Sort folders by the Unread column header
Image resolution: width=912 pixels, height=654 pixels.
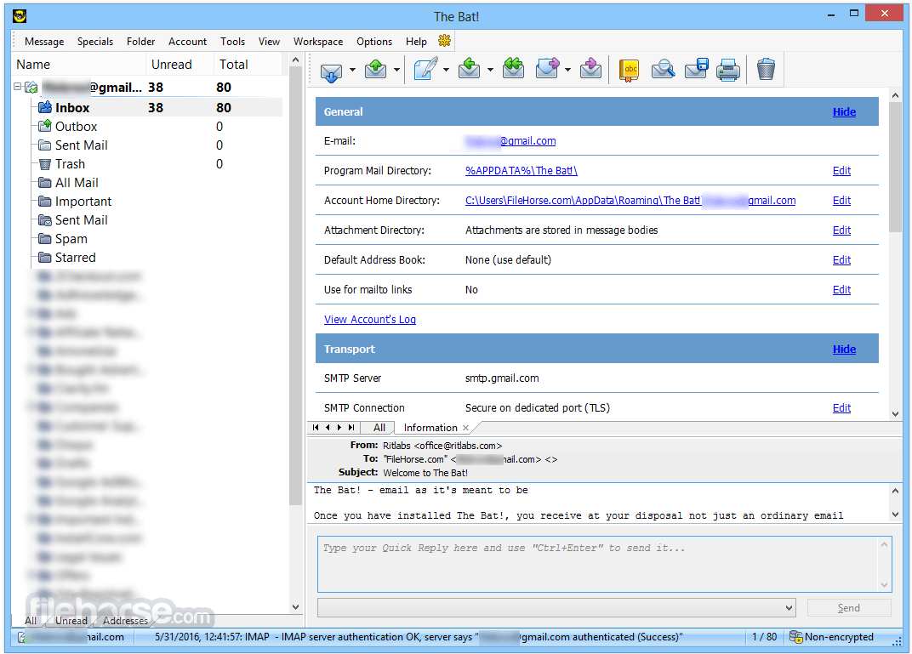click(172, 64)
